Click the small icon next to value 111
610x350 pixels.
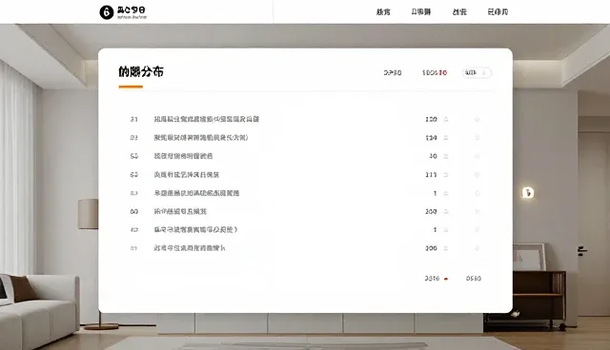click(446, 175)
